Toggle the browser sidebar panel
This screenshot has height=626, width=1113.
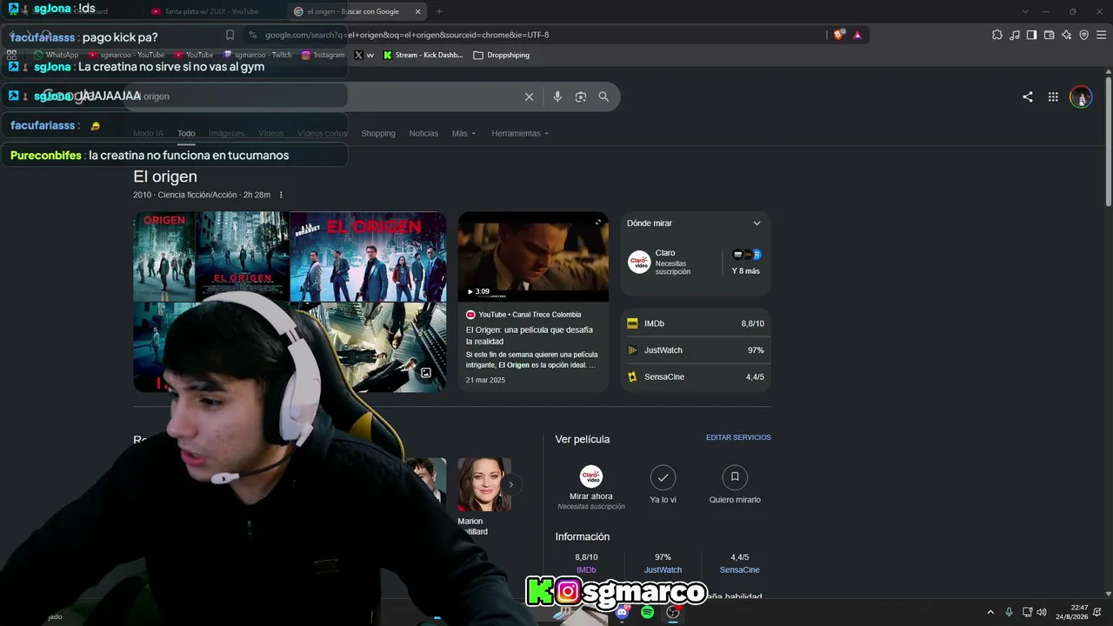[x=1031, y=35]
